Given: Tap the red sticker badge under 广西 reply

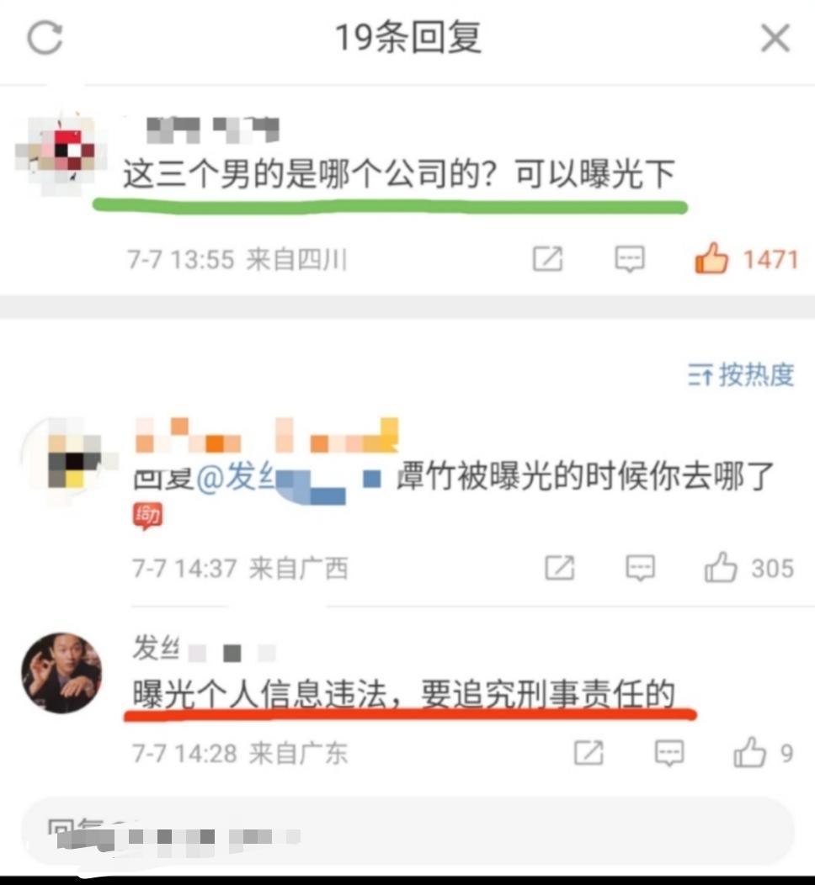Looking at the screenshot, I should (147, 517).
